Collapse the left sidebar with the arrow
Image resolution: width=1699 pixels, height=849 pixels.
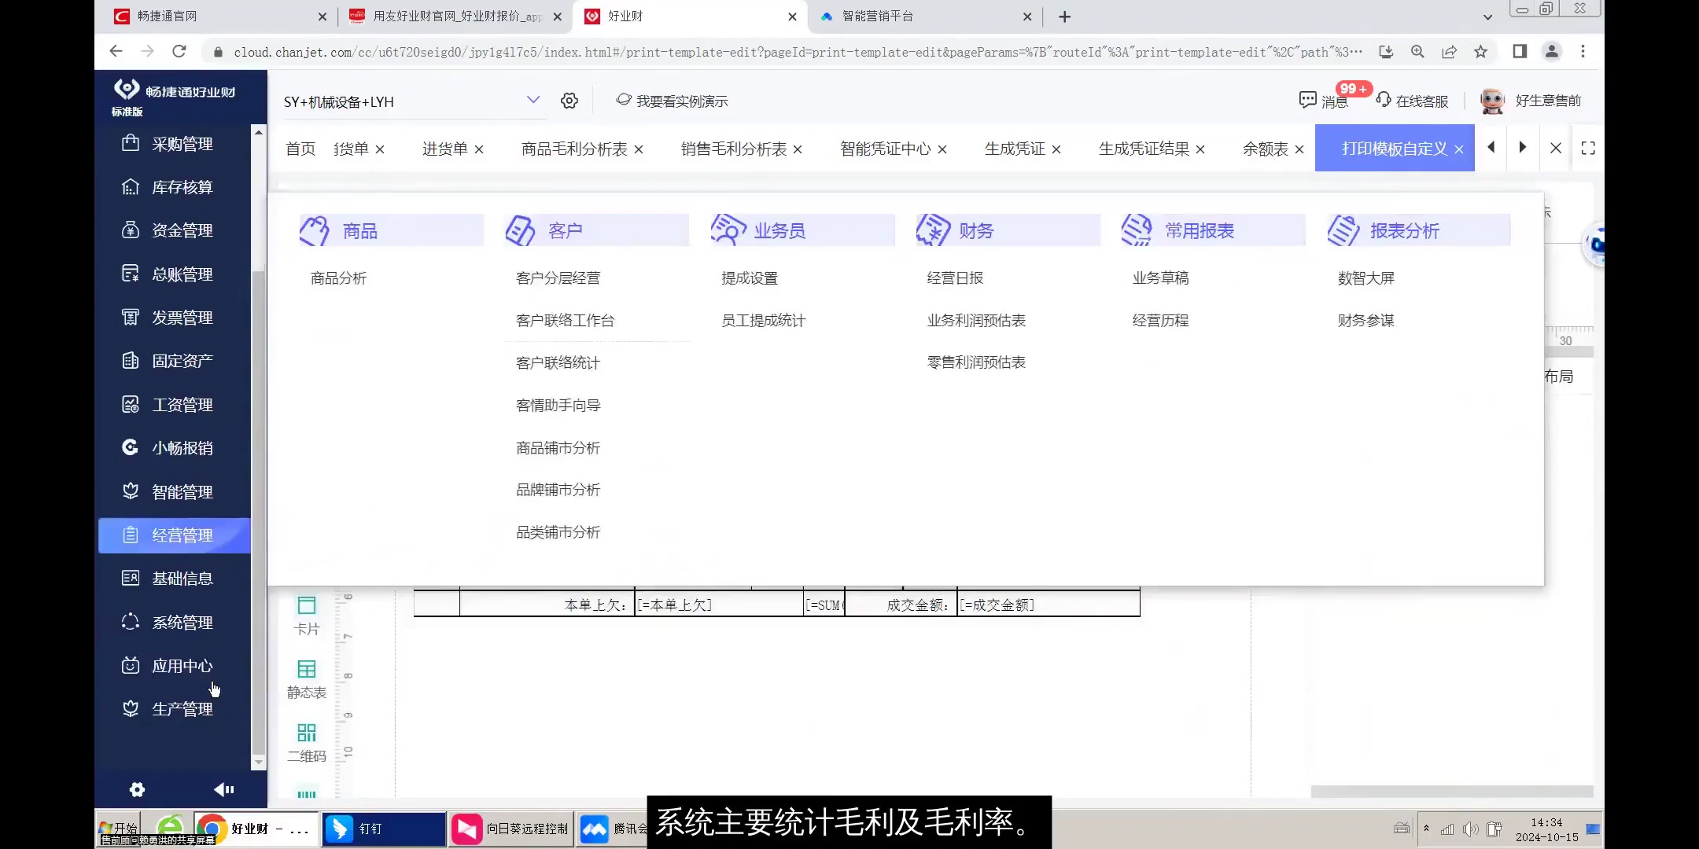click(x=223, y=789)
